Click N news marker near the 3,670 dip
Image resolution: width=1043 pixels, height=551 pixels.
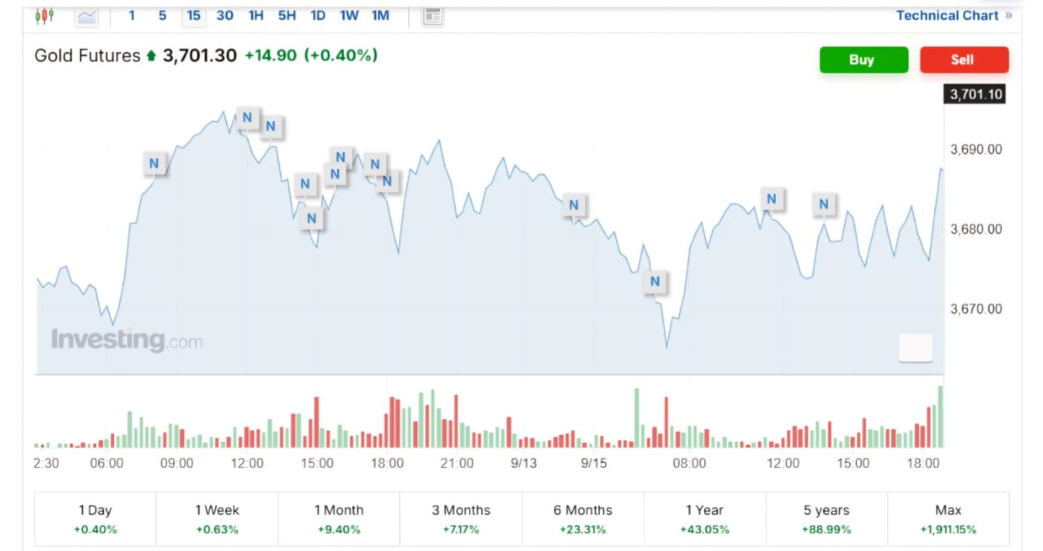pos(655,281)
